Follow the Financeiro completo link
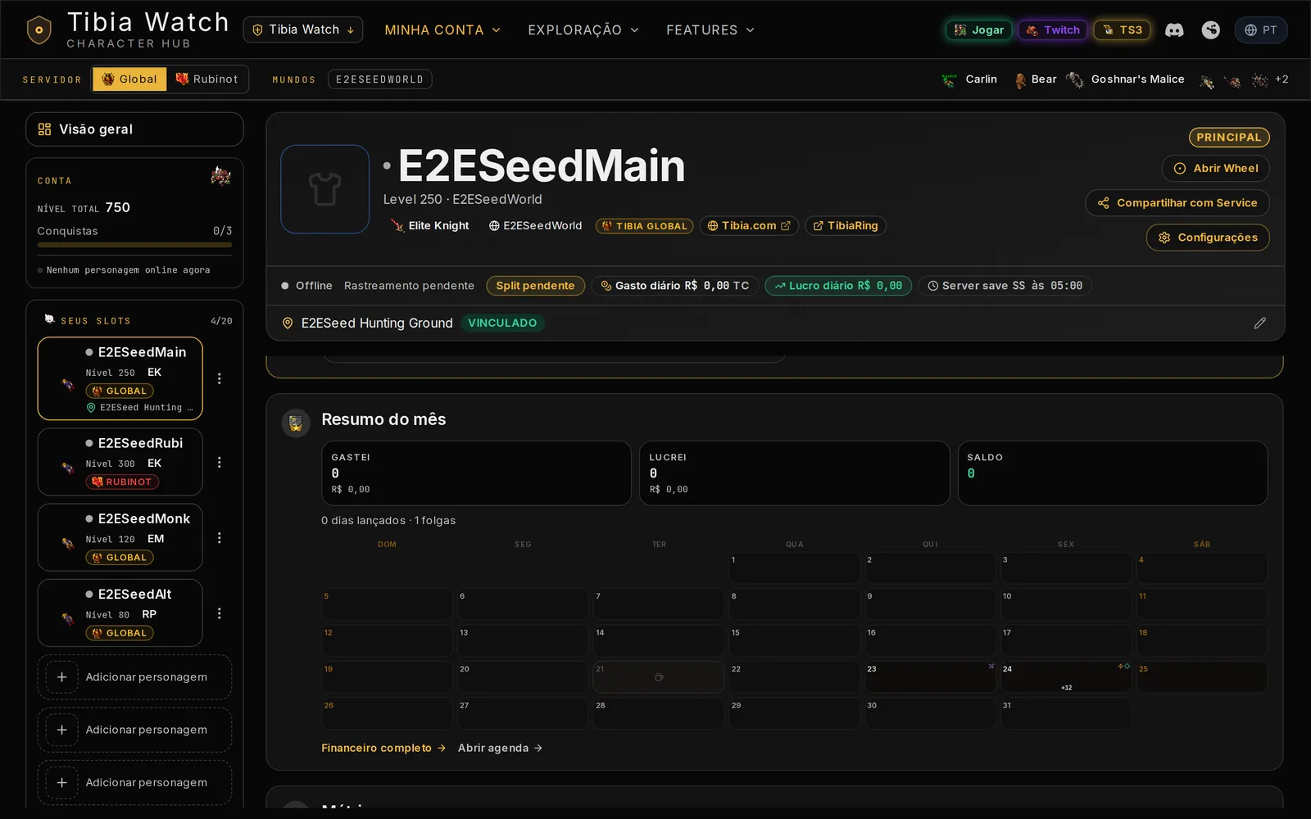The height and width of the screenshot is (819, 1311). coord(383,748)
